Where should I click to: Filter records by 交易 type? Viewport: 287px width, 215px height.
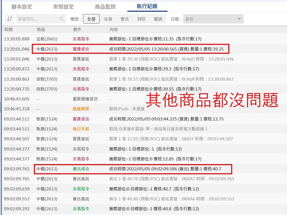[x=108, y=19]
